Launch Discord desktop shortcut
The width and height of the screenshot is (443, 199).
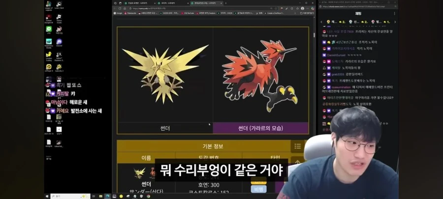click(59, 43)
